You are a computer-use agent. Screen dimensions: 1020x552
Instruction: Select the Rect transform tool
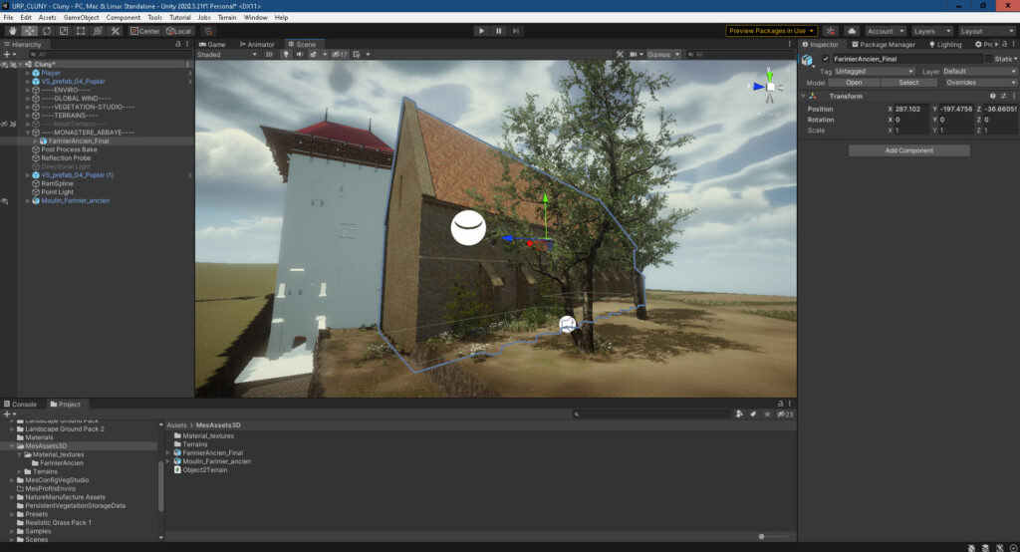point(81,31)
